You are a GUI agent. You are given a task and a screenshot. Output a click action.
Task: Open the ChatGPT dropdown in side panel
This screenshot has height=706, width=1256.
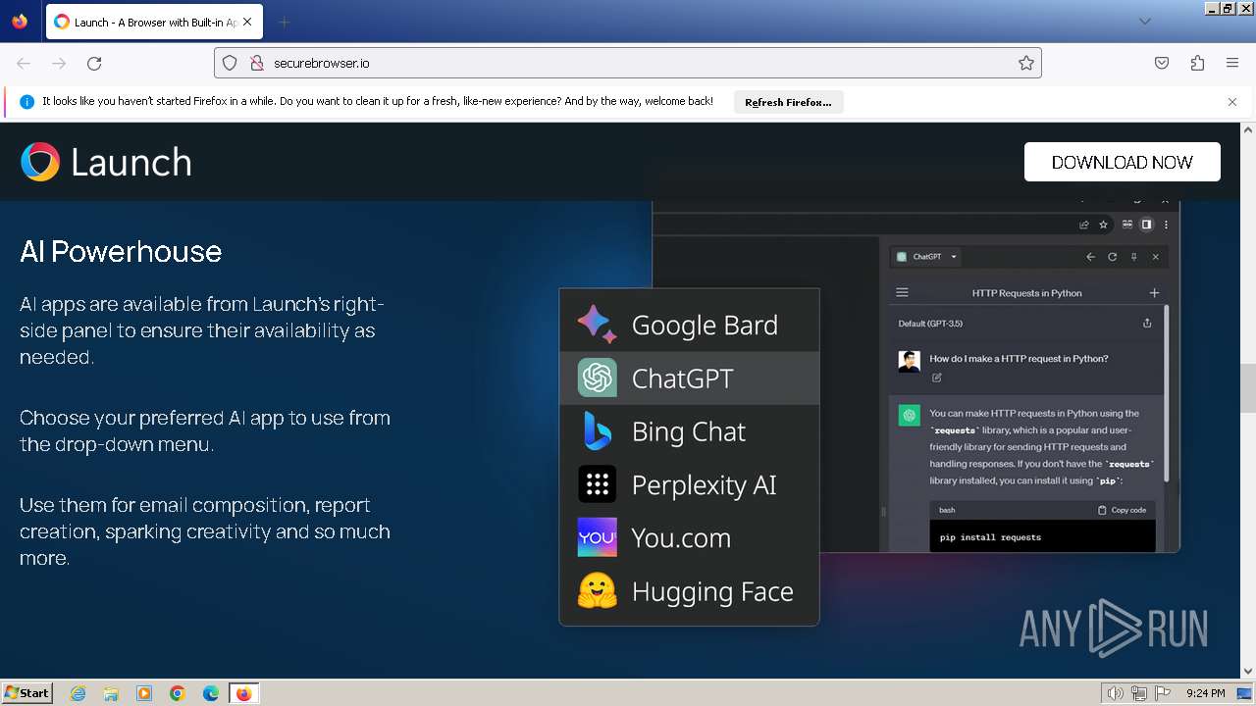[927, 257]
